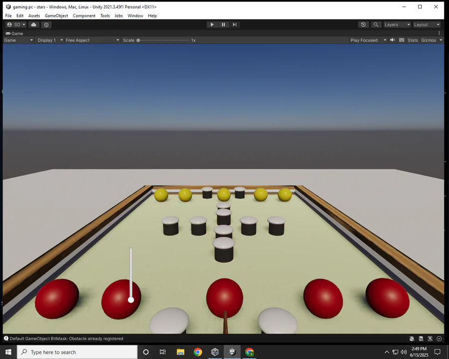Click the network tray icon
Image resolution: width=449 pixels, height=359 pixels.
pos(396,352)
